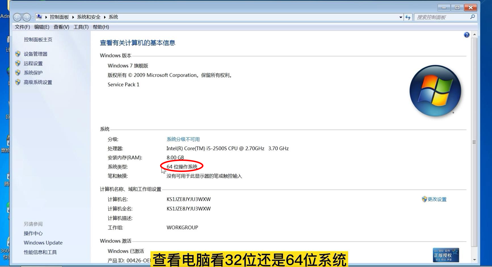The image size is (492, 267).
Task: Open the 查看(V) menu
Action: coord(61,27)
